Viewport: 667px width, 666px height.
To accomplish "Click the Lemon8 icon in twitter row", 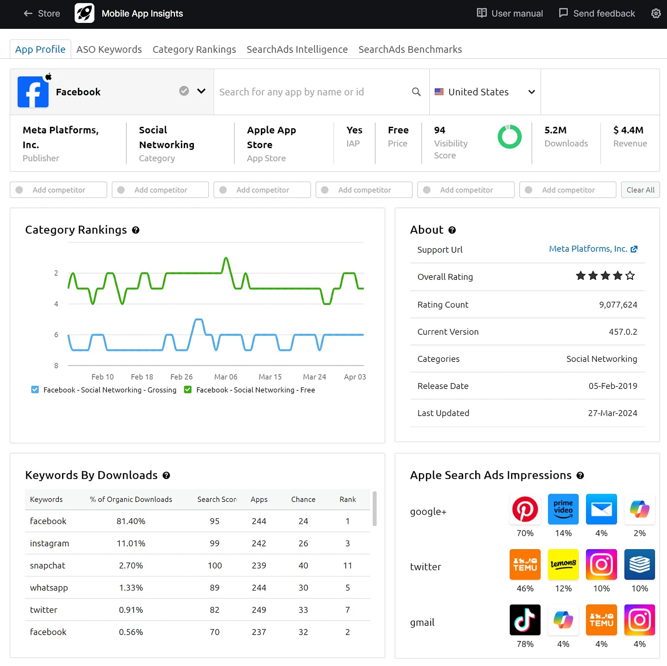I will pos(563,565).
